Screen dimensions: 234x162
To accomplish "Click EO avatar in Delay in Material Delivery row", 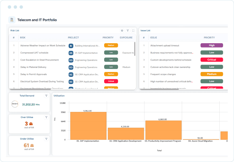I will [71, 67].
